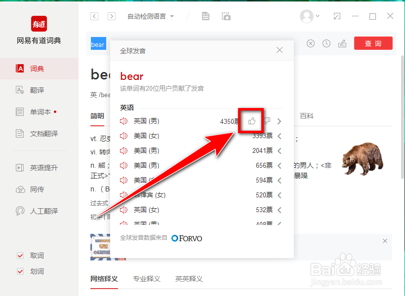Click the search field containing bear
The width and height of the screenshot is (405, 296).
click(98, 44)
